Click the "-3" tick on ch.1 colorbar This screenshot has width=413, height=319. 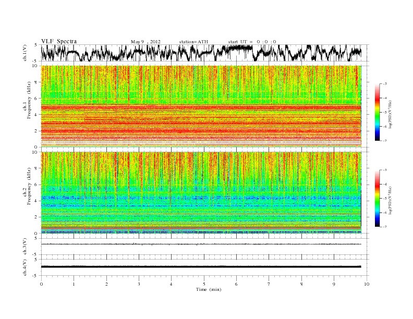coord(384,84)
